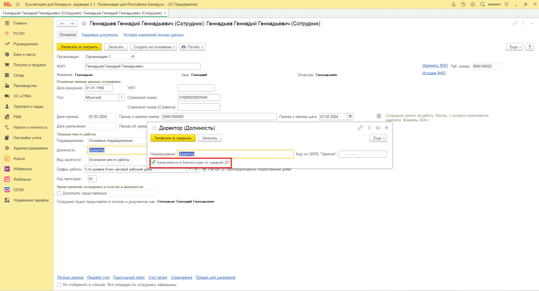Open favorites star in title bar
Image resolution: width=539 pixels, height=291 pixels.
473,4
